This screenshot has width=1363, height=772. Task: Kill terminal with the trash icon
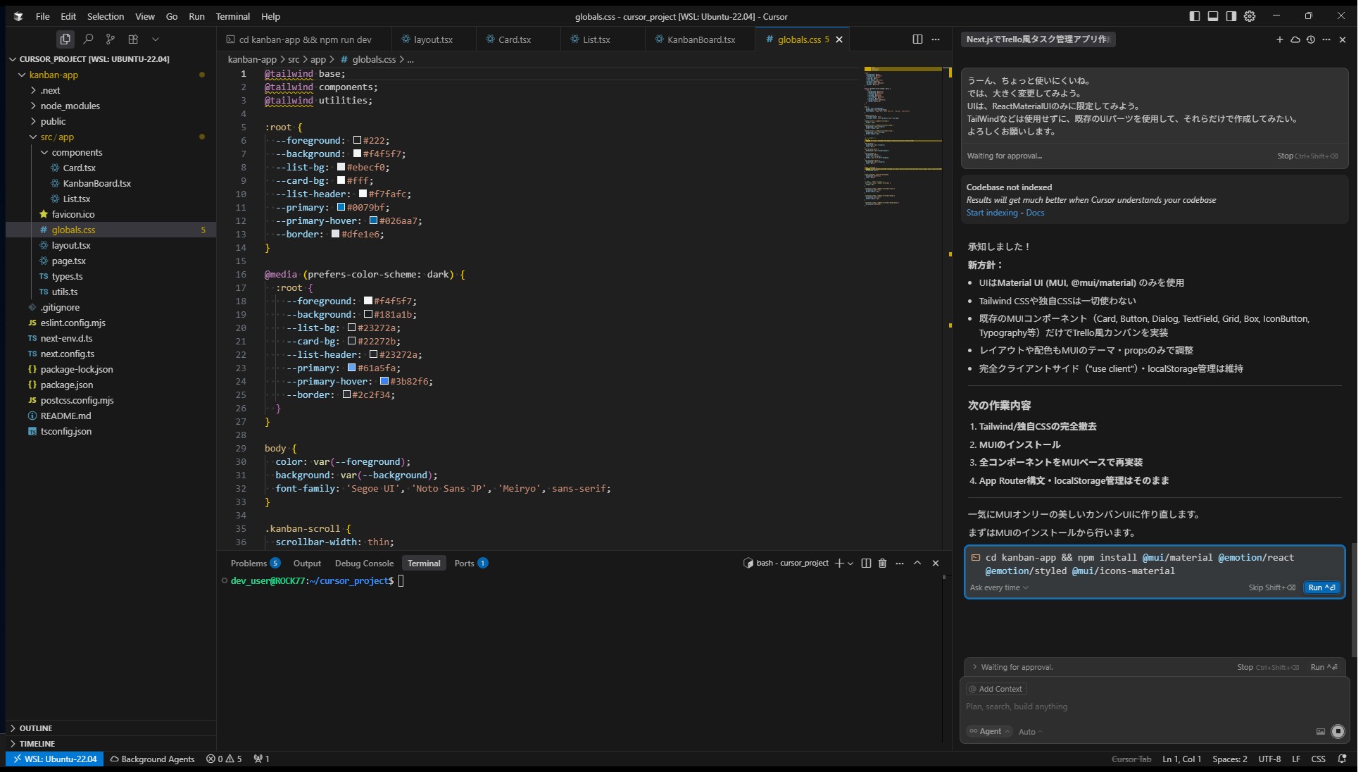pyautogui.click(x=882, y=564)
